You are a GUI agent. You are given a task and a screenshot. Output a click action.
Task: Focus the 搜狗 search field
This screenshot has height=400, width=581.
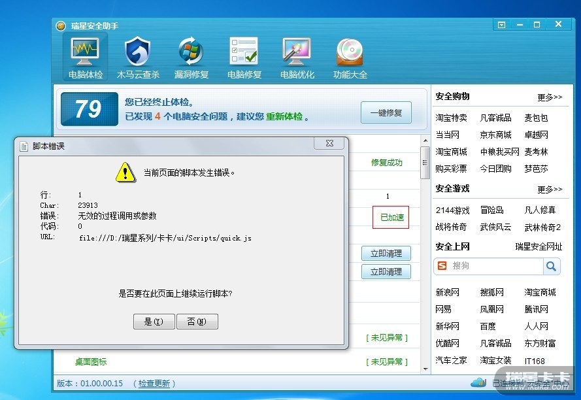[497, 266]
